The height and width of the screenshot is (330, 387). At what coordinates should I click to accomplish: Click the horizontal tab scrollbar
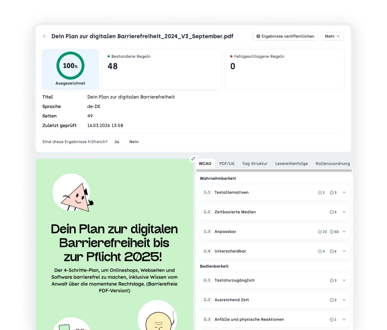274,170
